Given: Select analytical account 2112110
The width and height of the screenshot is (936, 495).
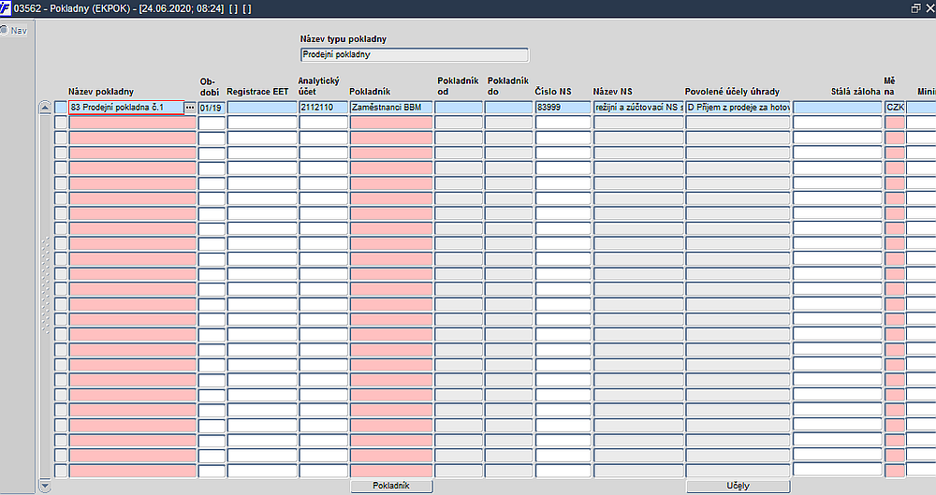Looking at the screenshot, I should [x=324, y=108].
